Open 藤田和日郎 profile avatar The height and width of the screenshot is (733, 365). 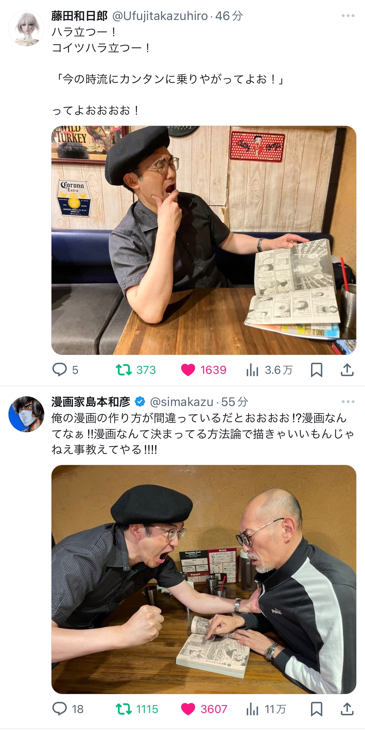click(x=26, y=28)
